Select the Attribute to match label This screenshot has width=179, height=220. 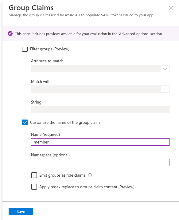(x=47, y=61)
